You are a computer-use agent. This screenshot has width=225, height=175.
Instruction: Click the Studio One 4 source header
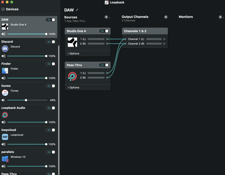click(87, 31)
